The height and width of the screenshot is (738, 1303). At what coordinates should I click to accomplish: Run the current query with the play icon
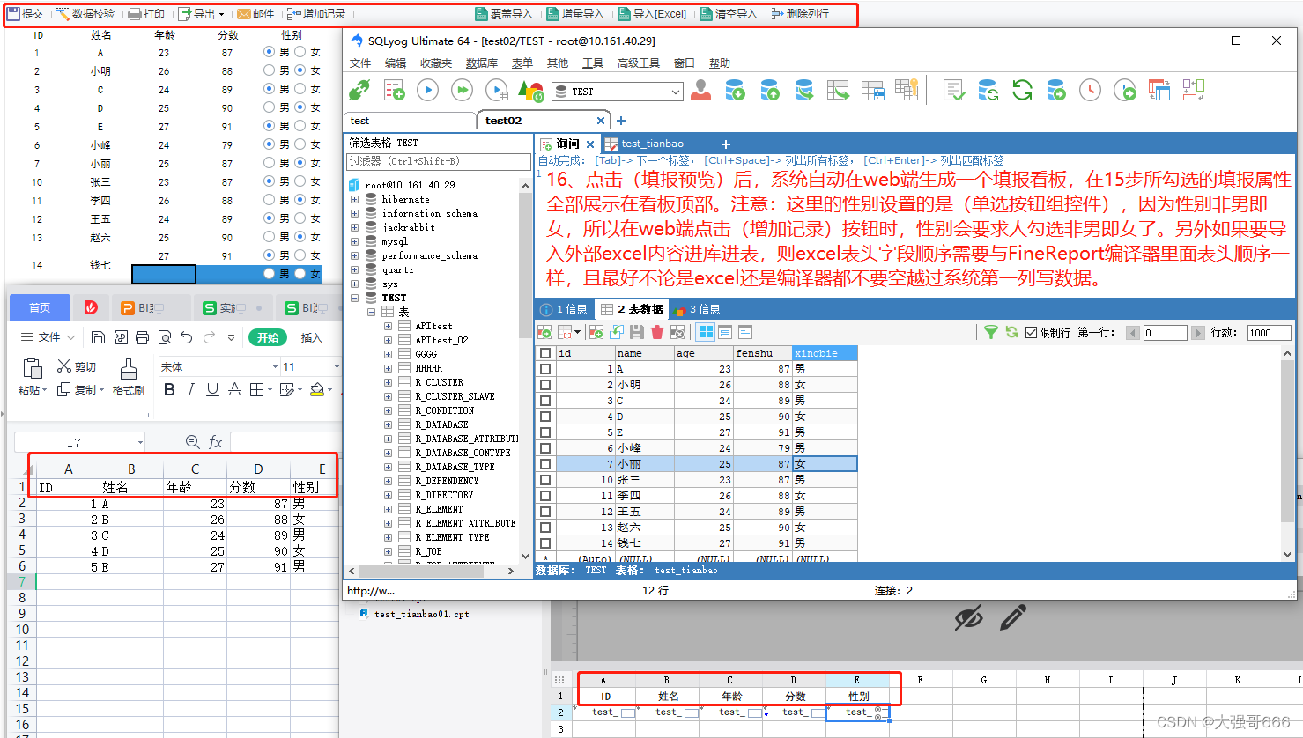tap(427, 90)
